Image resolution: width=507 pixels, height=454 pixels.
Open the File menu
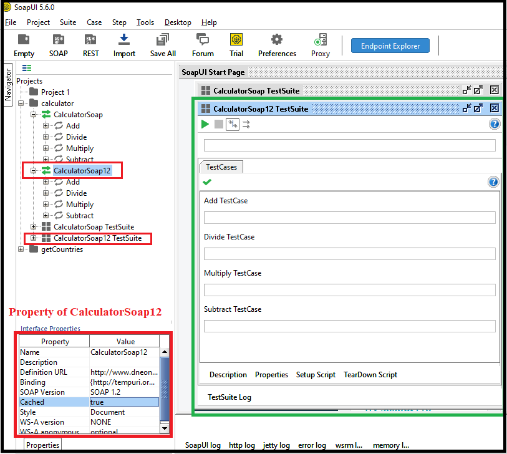(11, 22)
